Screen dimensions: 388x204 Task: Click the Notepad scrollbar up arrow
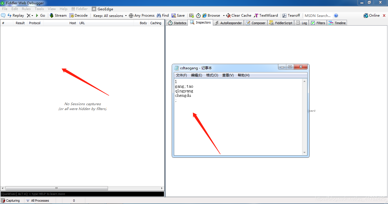305,82
